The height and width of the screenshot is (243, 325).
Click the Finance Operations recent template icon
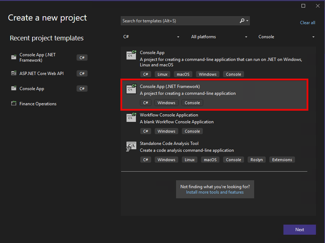[13, 103]
